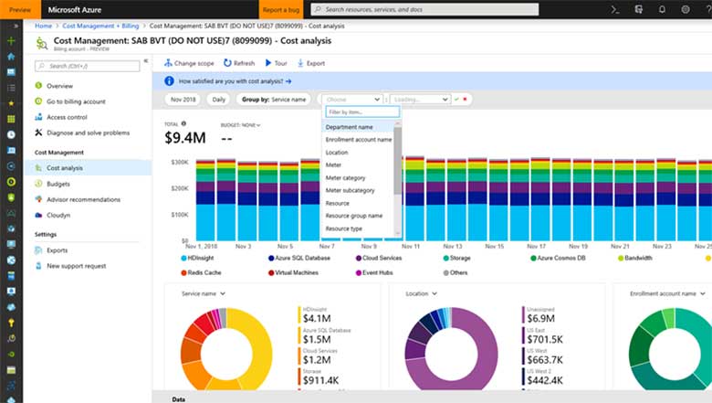This screenshot has height=403, width=712.
Task: Click the Exports icon under Settings
Action: tap(38, 250)
